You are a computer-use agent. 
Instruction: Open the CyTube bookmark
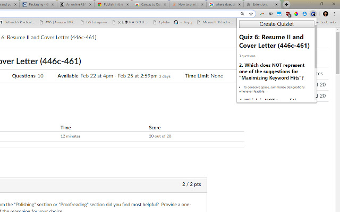tap(161, 22)
